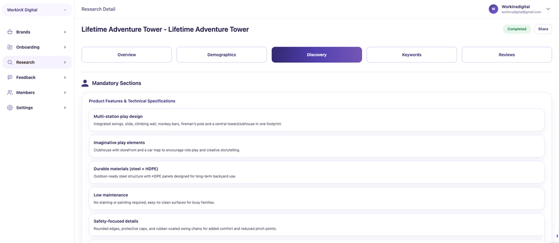Click the user avatar with letter W
The height and width of the screenshot is (243, 559).
click(x=493, y=9)
